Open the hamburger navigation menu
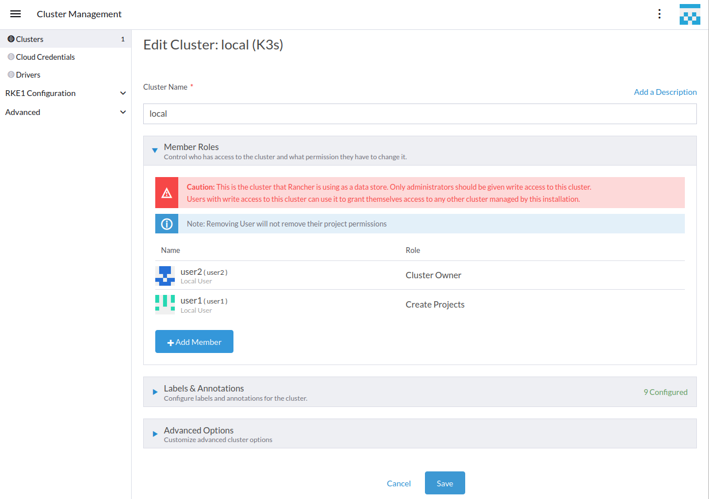Screen dimensions: 709x499 15,14
